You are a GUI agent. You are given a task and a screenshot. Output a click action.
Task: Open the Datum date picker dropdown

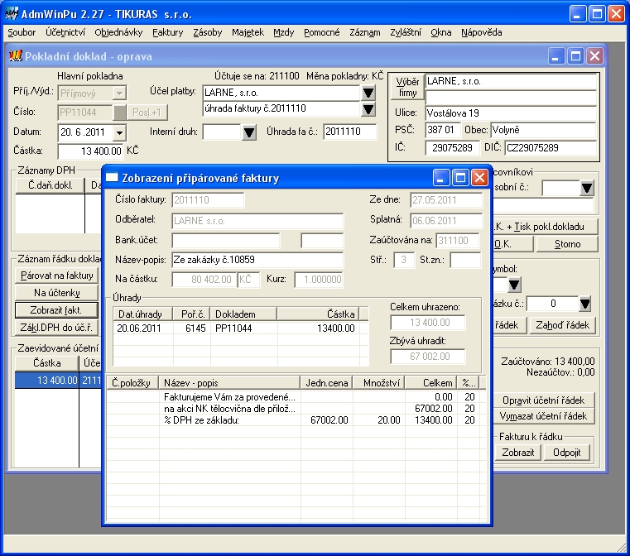coord(119,132)
